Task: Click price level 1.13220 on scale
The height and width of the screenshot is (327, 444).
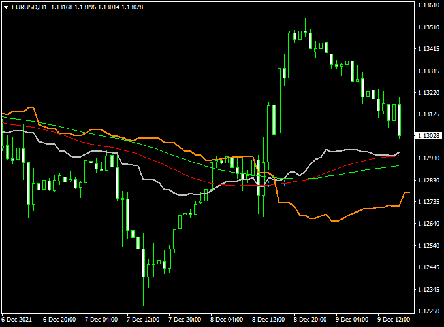Action: (x=429, y=92)
